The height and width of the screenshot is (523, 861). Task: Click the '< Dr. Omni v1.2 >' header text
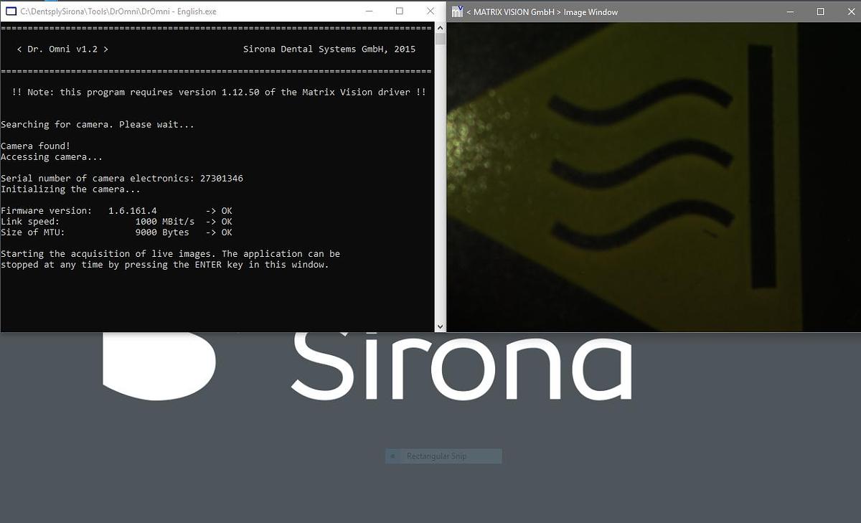(62, 50)
